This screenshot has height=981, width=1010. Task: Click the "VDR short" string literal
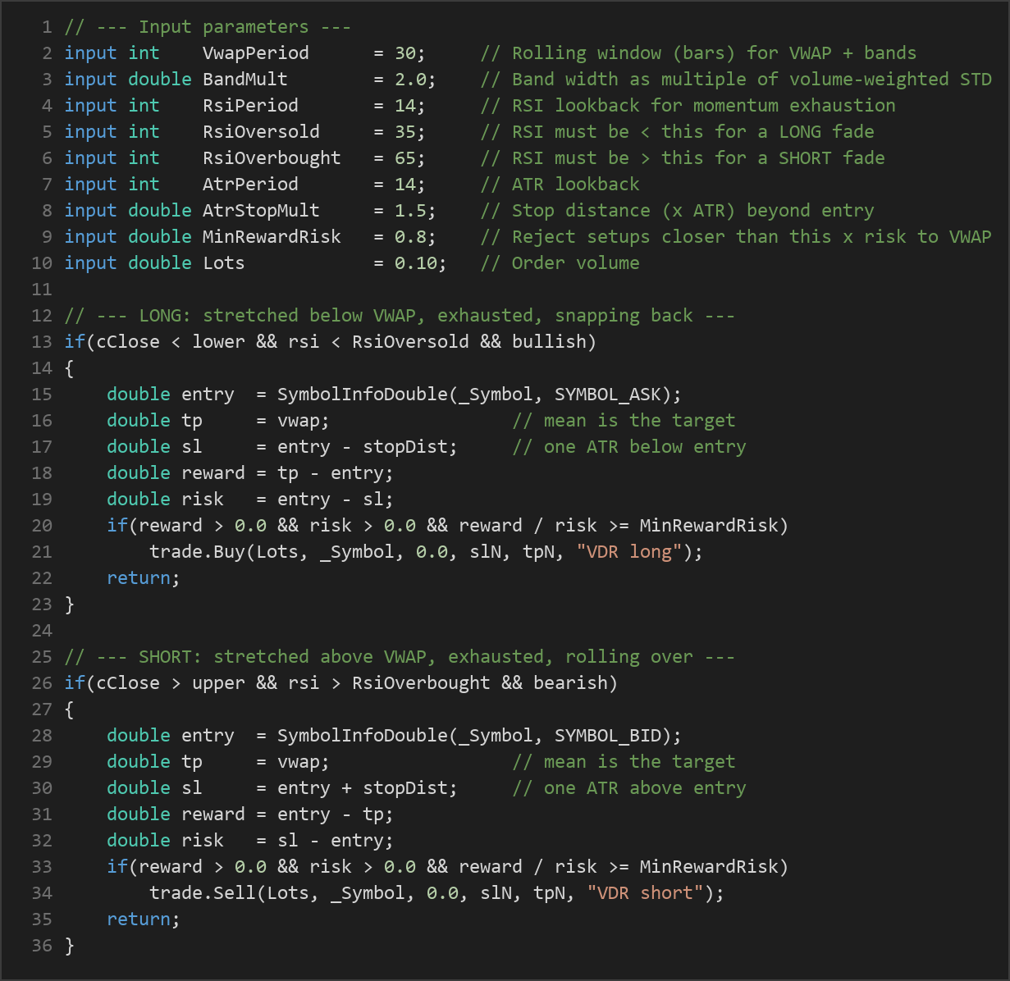[646, 893]
